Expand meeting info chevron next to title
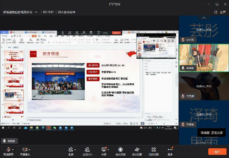Viewport: 229px width, 158px height. point(36,12)
